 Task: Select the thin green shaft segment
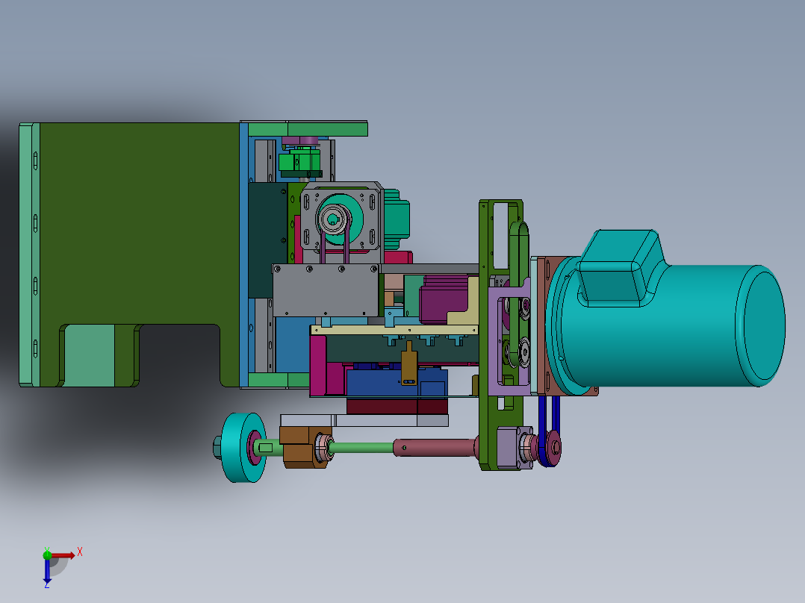[x=361, y=448]
